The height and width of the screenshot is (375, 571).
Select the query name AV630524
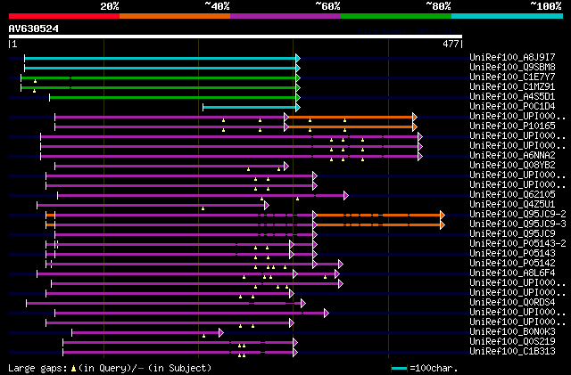[34, 29]
